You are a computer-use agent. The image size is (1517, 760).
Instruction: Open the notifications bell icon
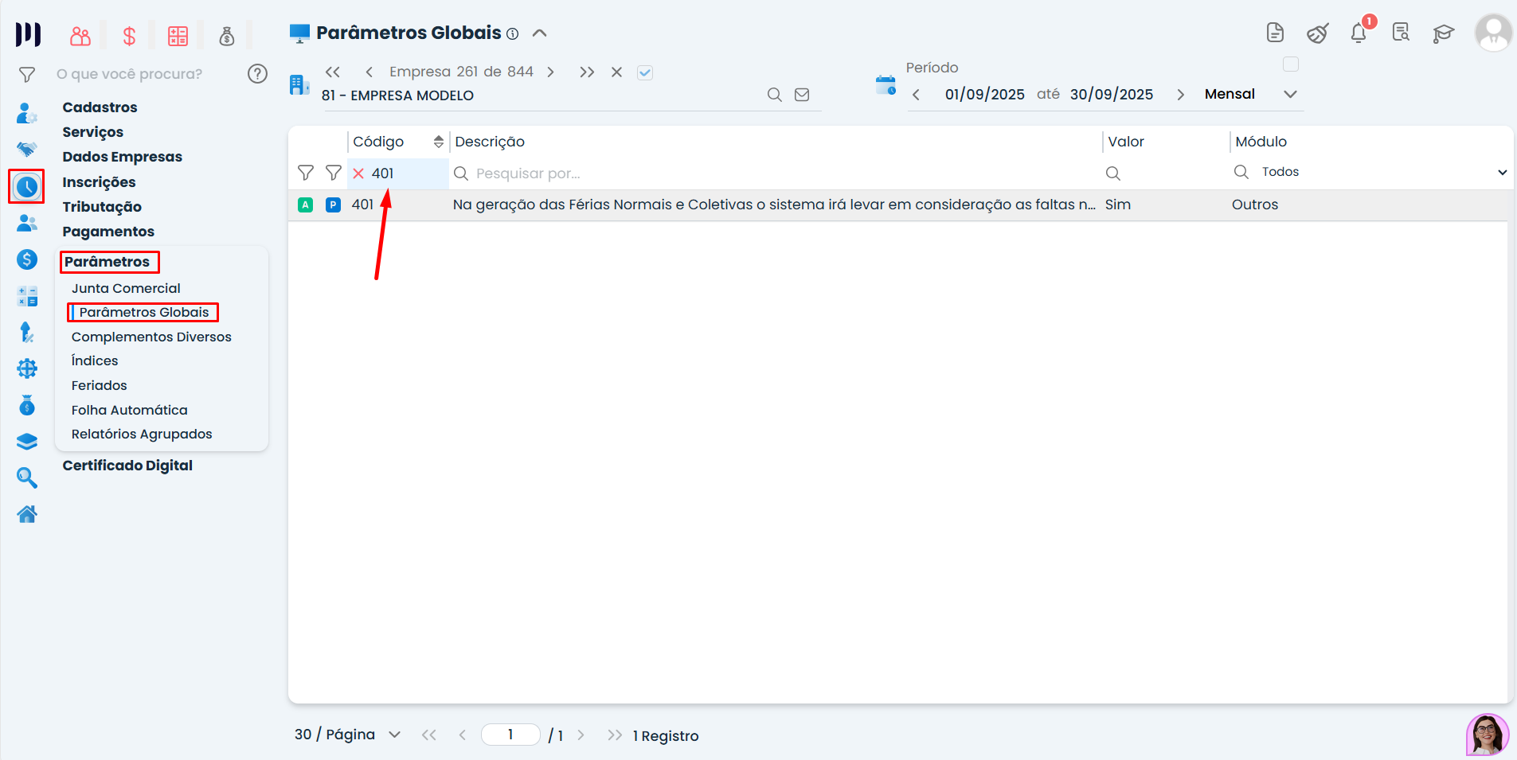(1359, 33)
